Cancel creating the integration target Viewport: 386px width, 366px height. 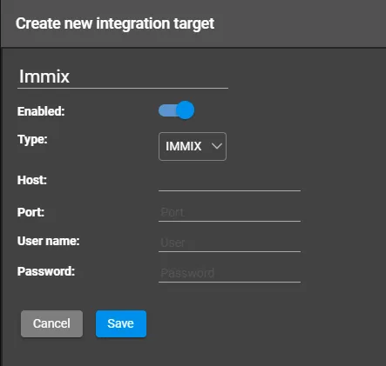(51, 323)
